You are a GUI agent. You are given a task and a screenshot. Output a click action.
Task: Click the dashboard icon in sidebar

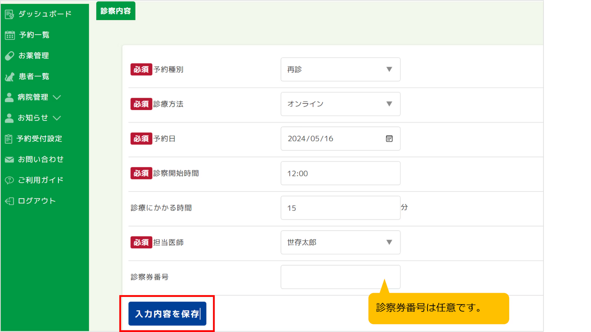coord(10,14)
